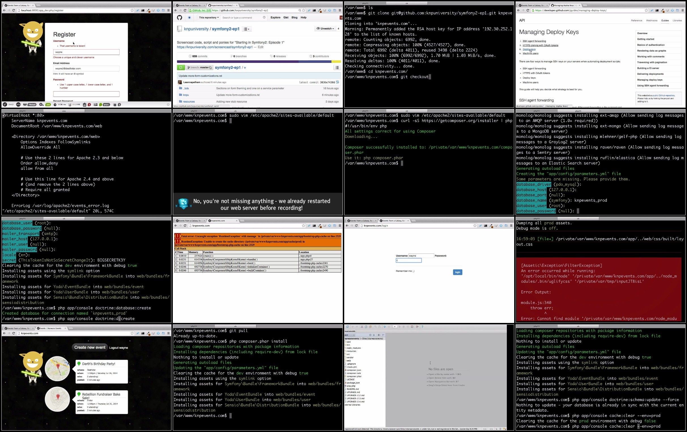Viewport: 687px width, 432px height.
Task: Click the yellow segment of language bar
Action: tap(336, 62)
